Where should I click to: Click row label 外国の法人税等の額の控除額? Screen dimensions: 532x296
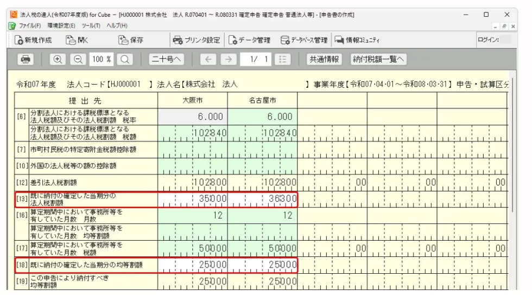tap(73, 166)
